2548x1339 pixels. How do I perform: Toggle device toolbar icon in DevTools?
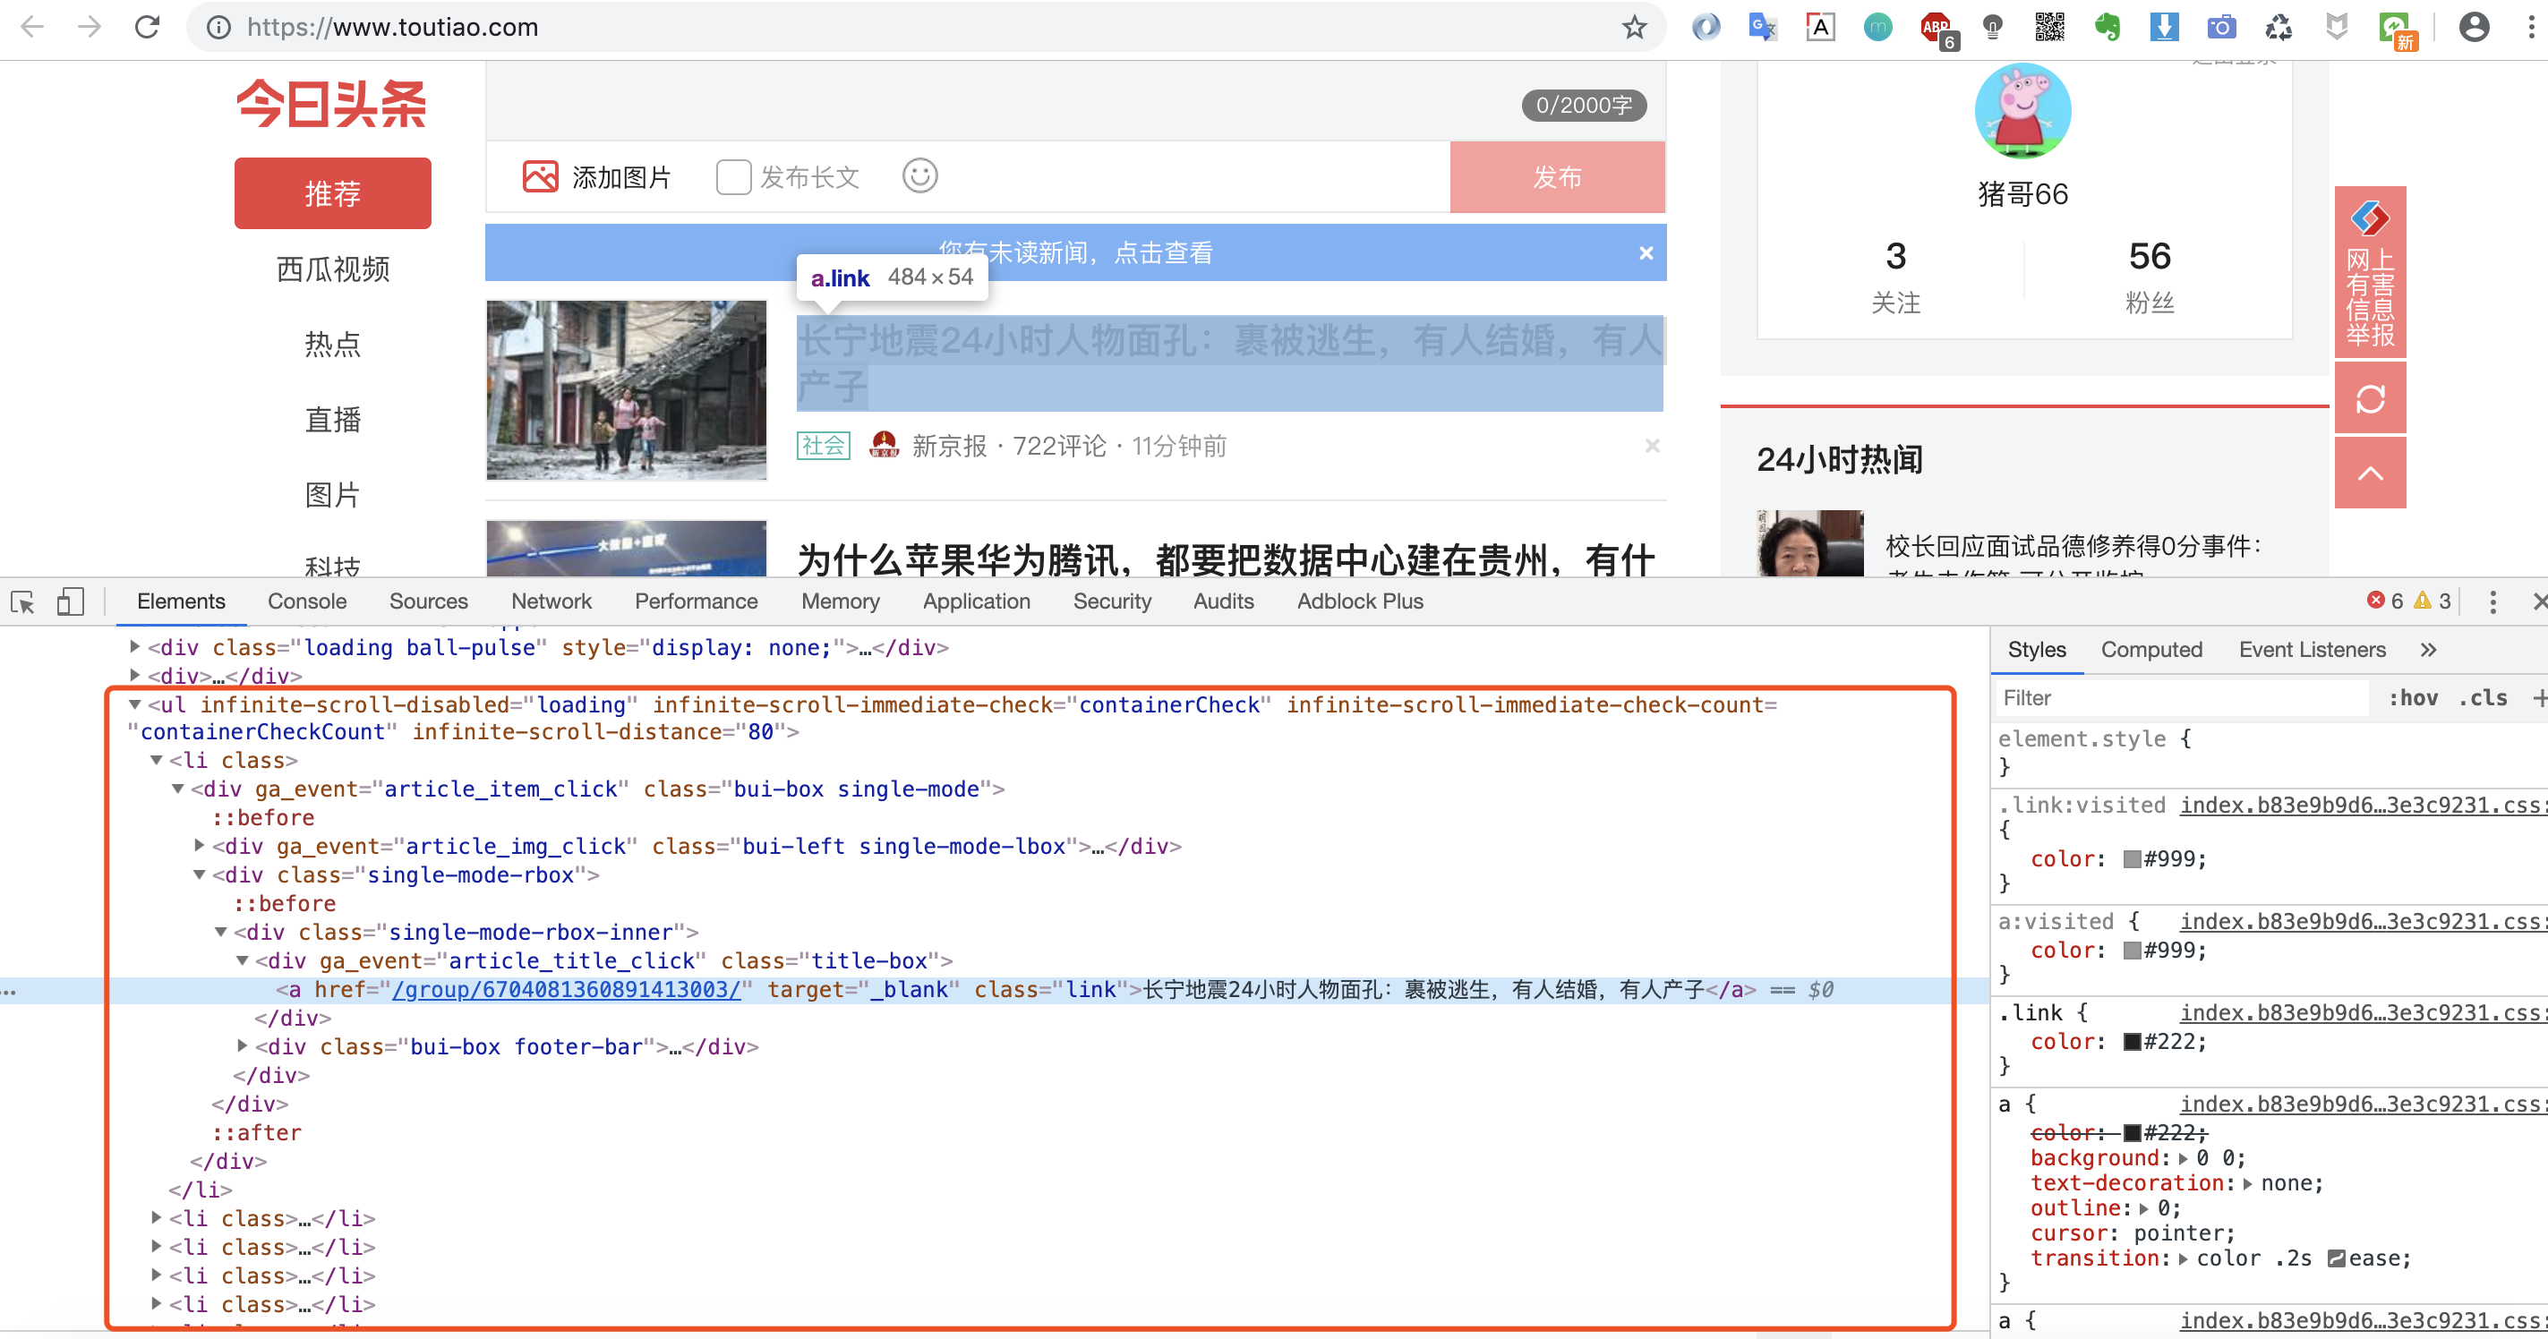point(69,602)
